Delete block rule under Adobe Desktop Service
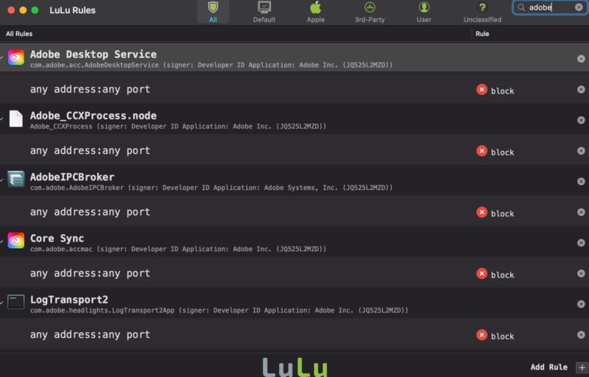Screen dimensions: 589x377 click(581, 90)
